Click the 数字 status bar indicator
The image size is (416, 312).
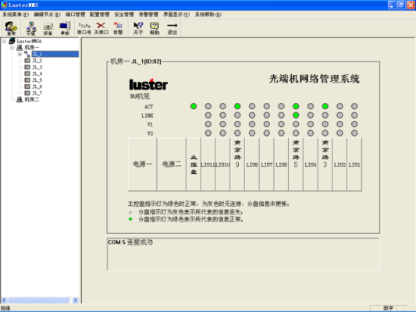(x=388, y=308)
